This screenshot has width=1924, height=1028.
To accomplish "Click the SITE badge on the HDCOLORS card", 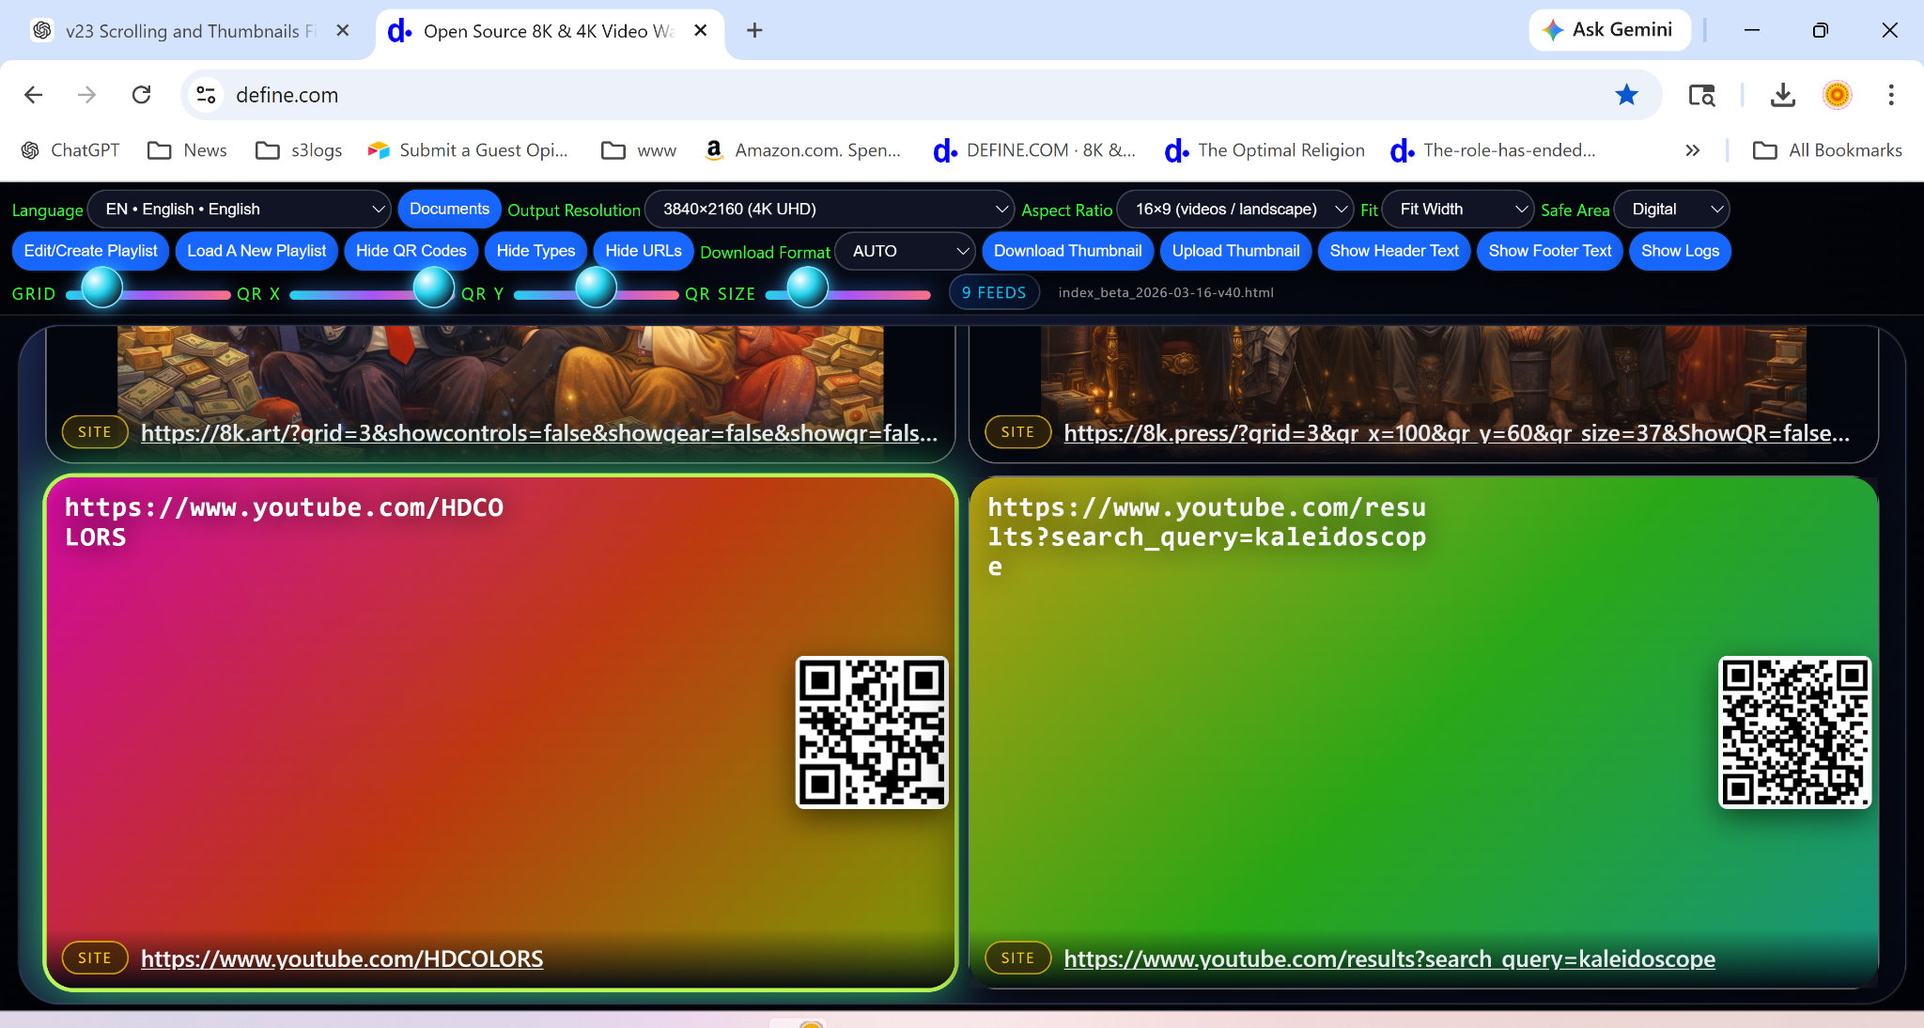I will [x=95, y=958].
